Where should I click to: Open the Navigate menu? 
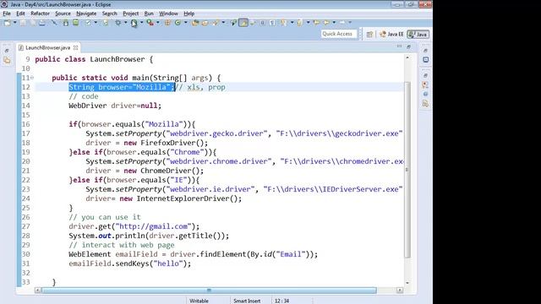(86, 14)
